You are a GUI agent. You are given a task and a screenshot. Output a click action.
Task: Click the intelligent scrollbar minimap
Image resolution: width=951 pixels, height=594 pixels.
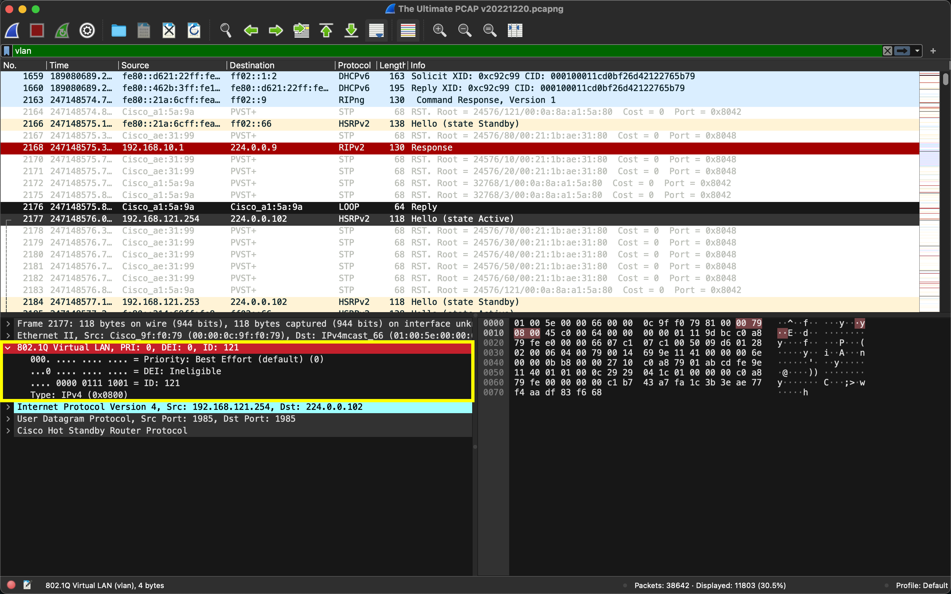[930, 192]
